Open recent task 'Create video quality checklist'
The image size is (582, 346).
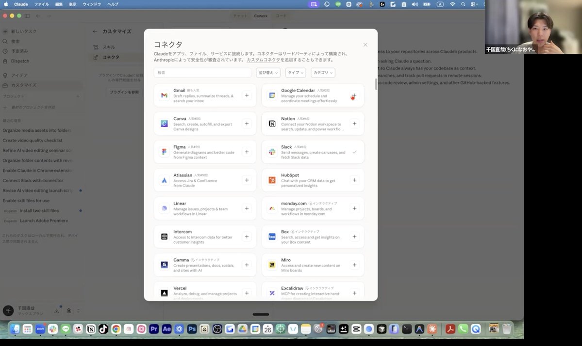33,141
